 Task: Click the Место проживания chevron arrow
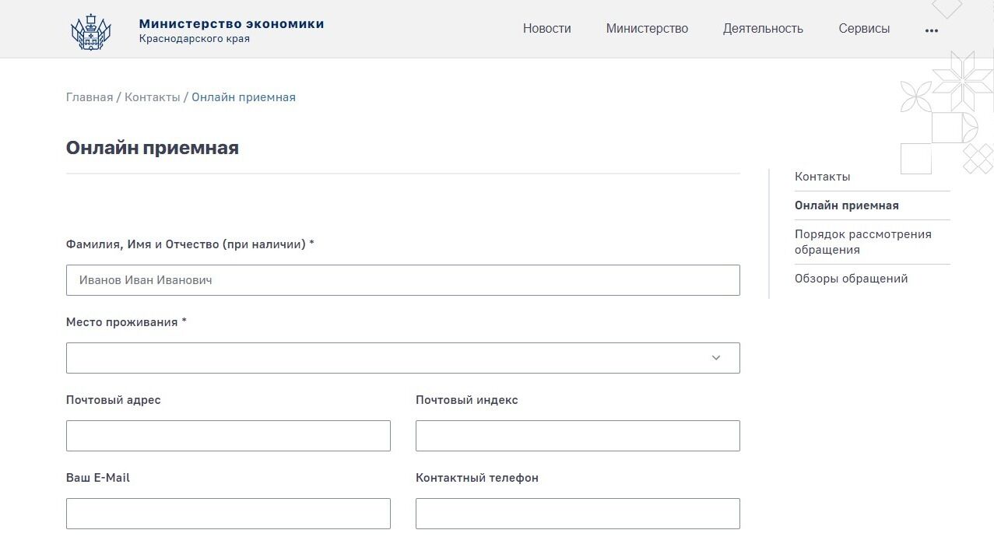tap(716, 358)
